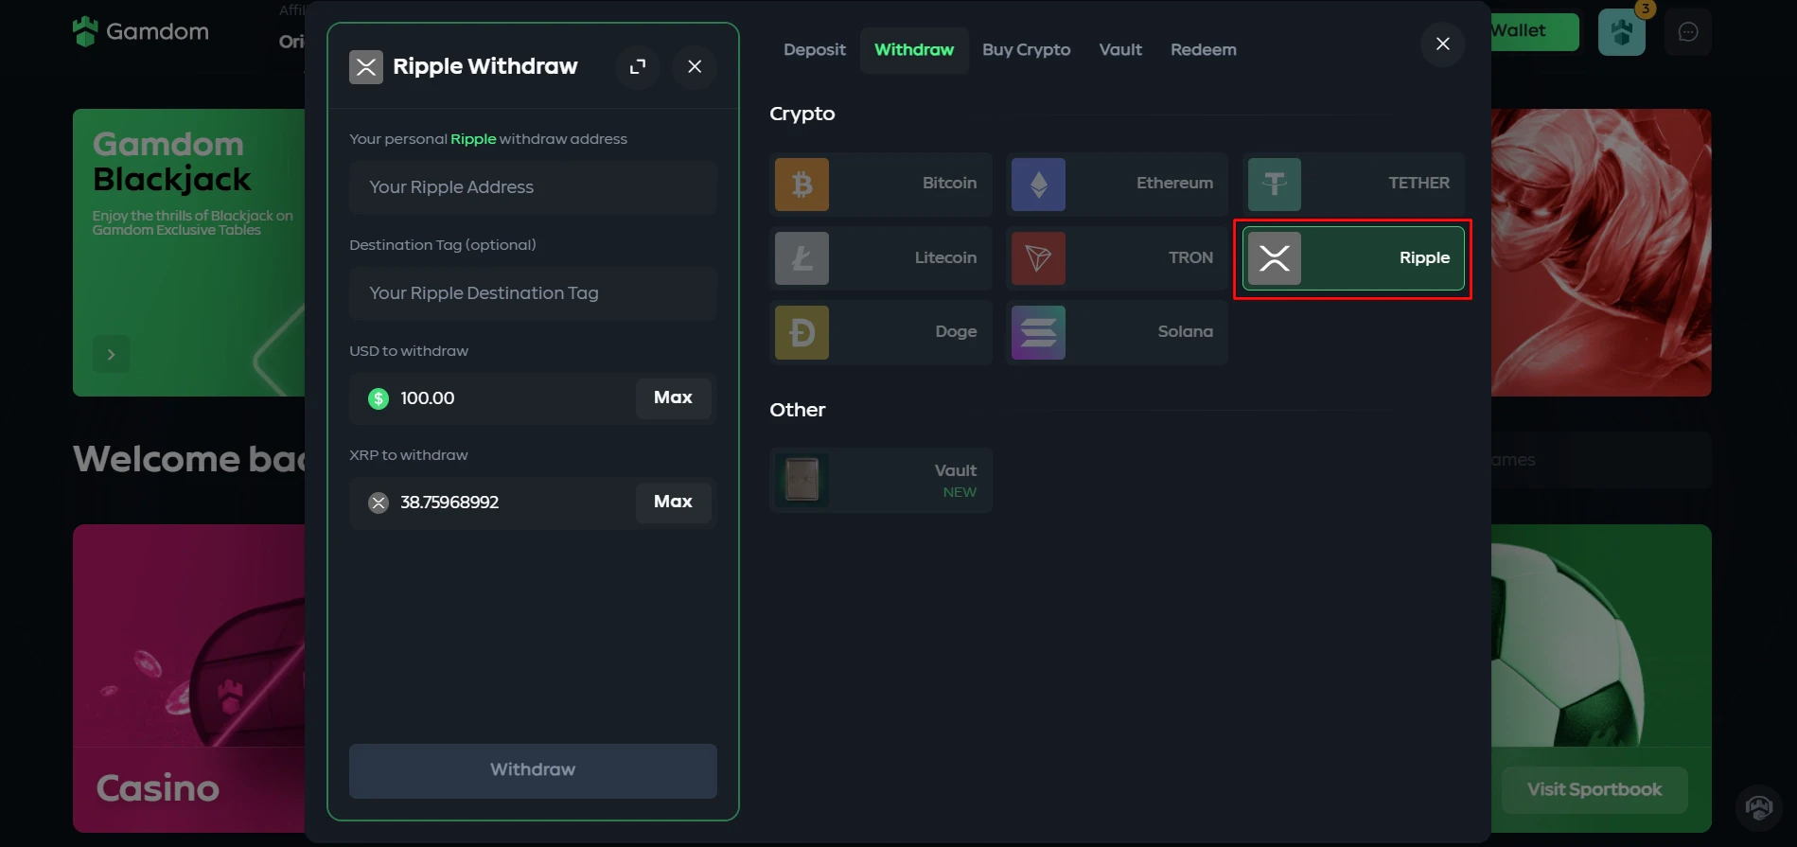Open the Vault tab
1797x847 pixels.
[1120, 50]
